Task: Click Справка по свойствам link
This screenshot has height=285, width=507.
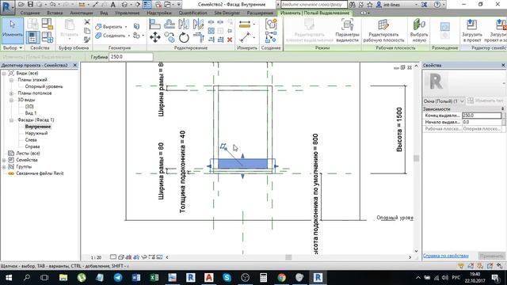Action: [x=445, y=256]
